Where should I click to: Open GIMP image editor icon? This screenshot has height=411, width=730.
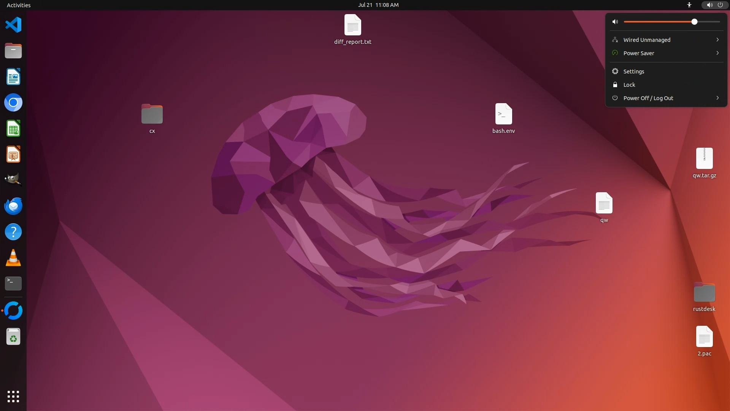13,180
